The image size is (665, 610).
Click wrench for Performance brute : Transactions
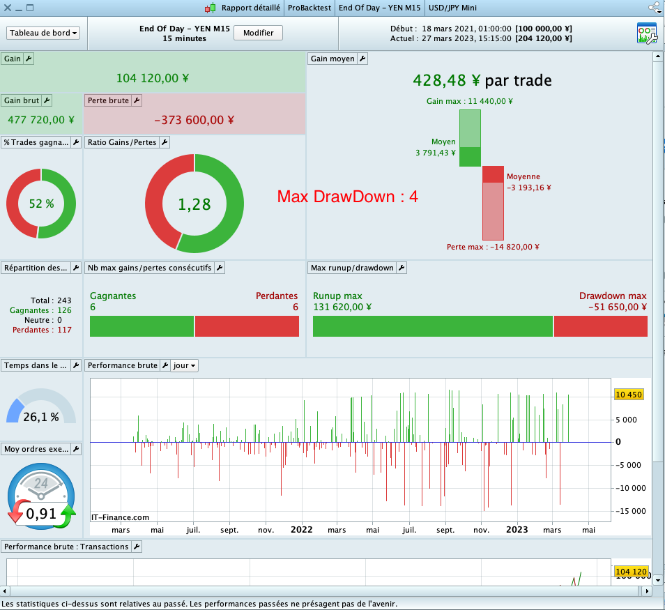pyautogui.click(x=136, y=547)
